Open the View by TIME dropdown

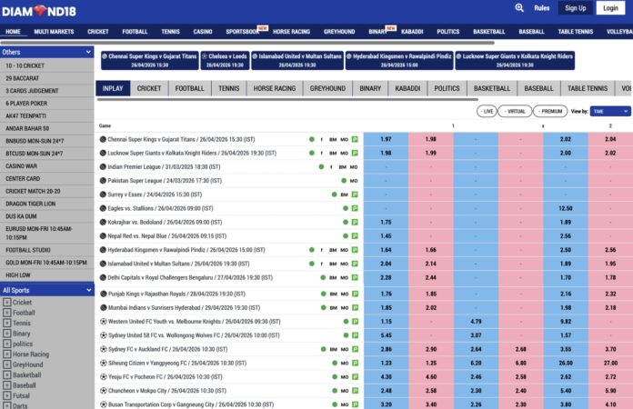tap(610, 111)
